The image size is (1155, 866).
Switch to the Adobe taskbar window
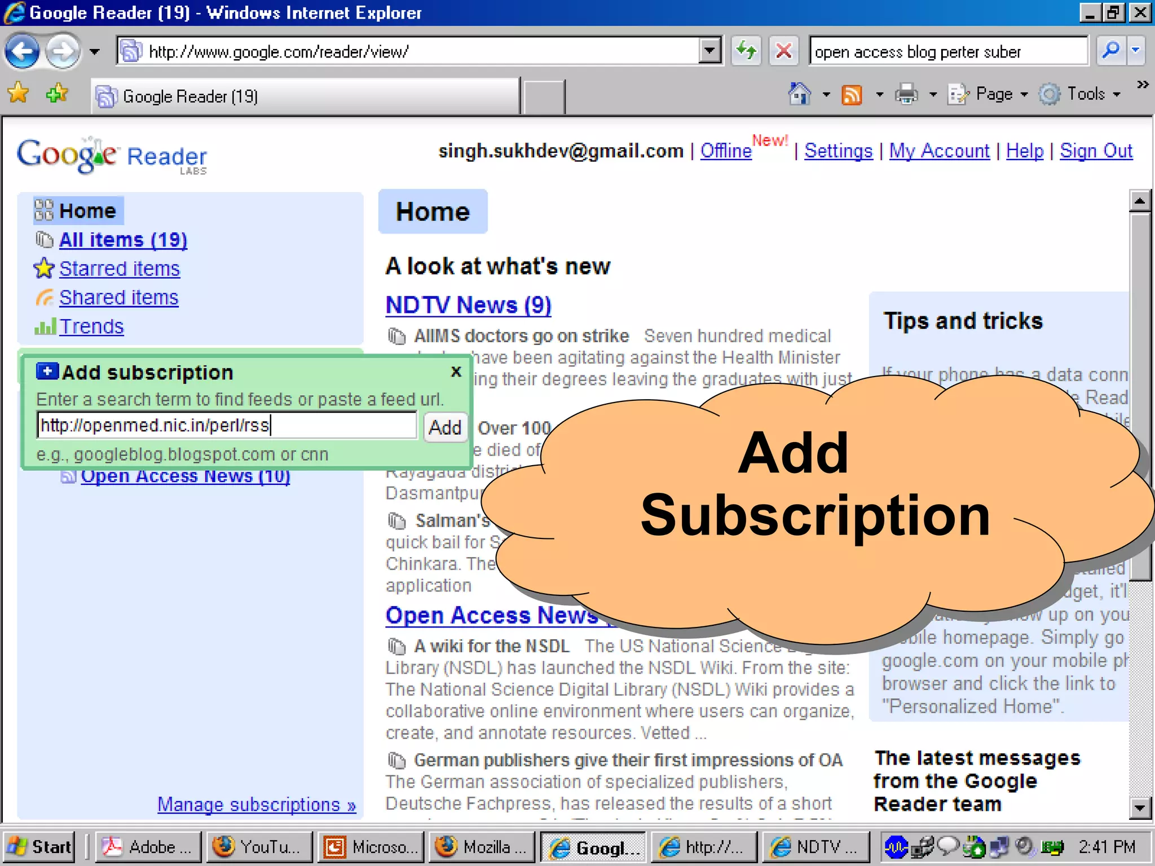pos(148,847)
